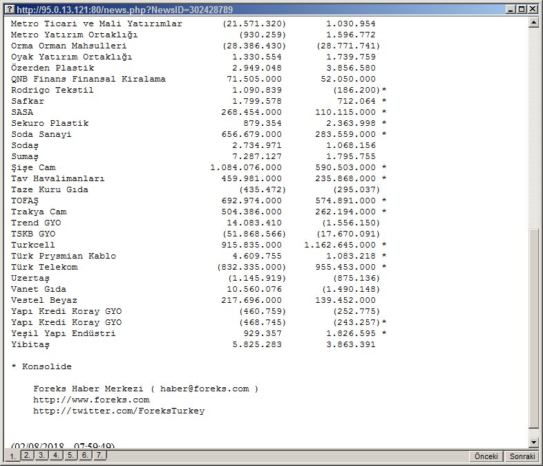Click Turkcell value 1.162.645.000
This screenshot has width=543, height=466.
(x=340, y=245)
